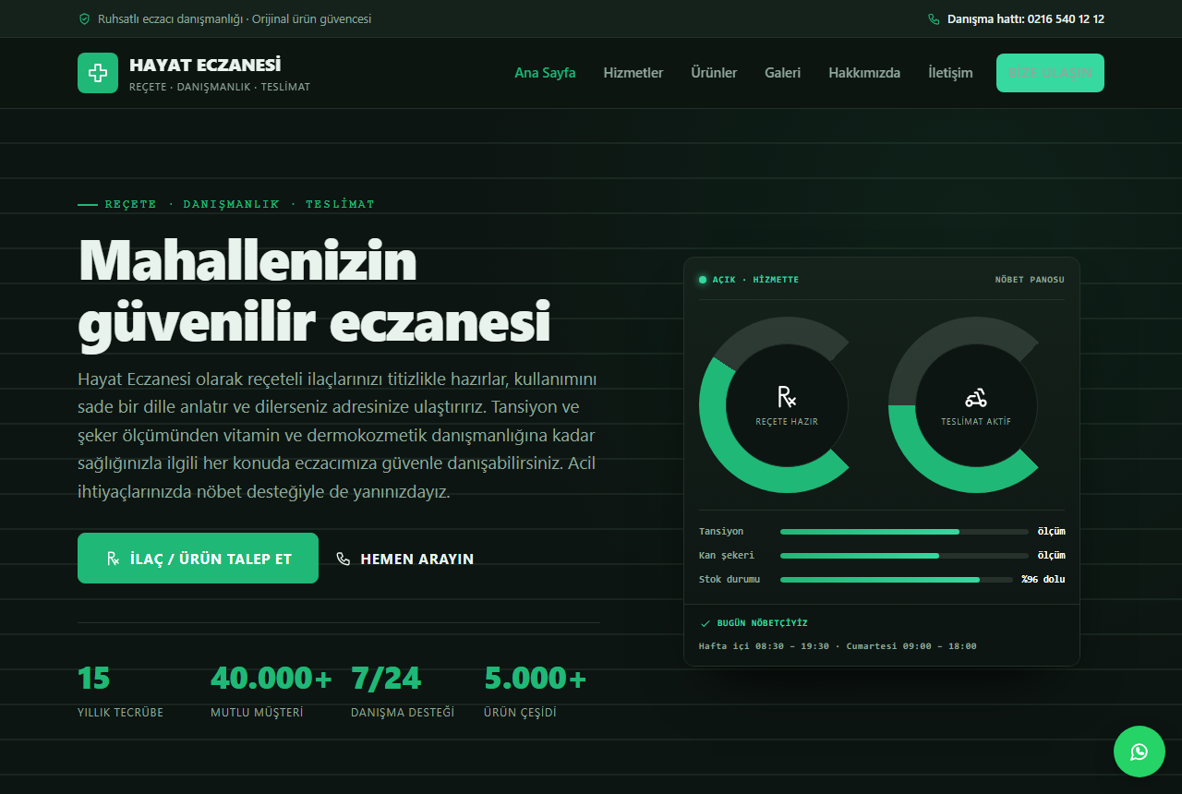Click the 'AÇIK · HİZMETTE' status text
The image size is (1182, 794).
755,280
